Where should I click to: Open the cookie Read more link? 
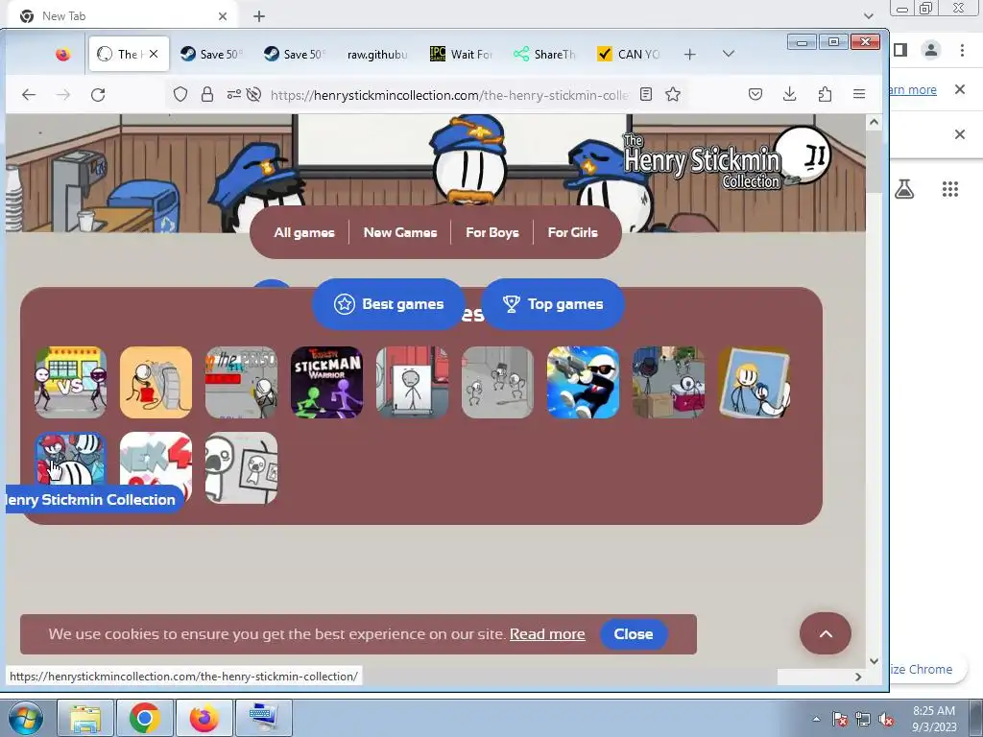(547, 633)
